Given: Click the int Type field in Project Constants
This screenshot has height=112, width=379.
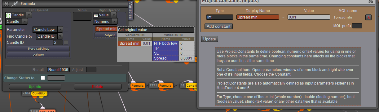Looking at the screenshot, I should click(x=220, y=17).
